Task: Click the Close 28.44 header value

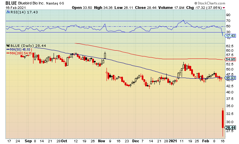Action: (145, 8)
